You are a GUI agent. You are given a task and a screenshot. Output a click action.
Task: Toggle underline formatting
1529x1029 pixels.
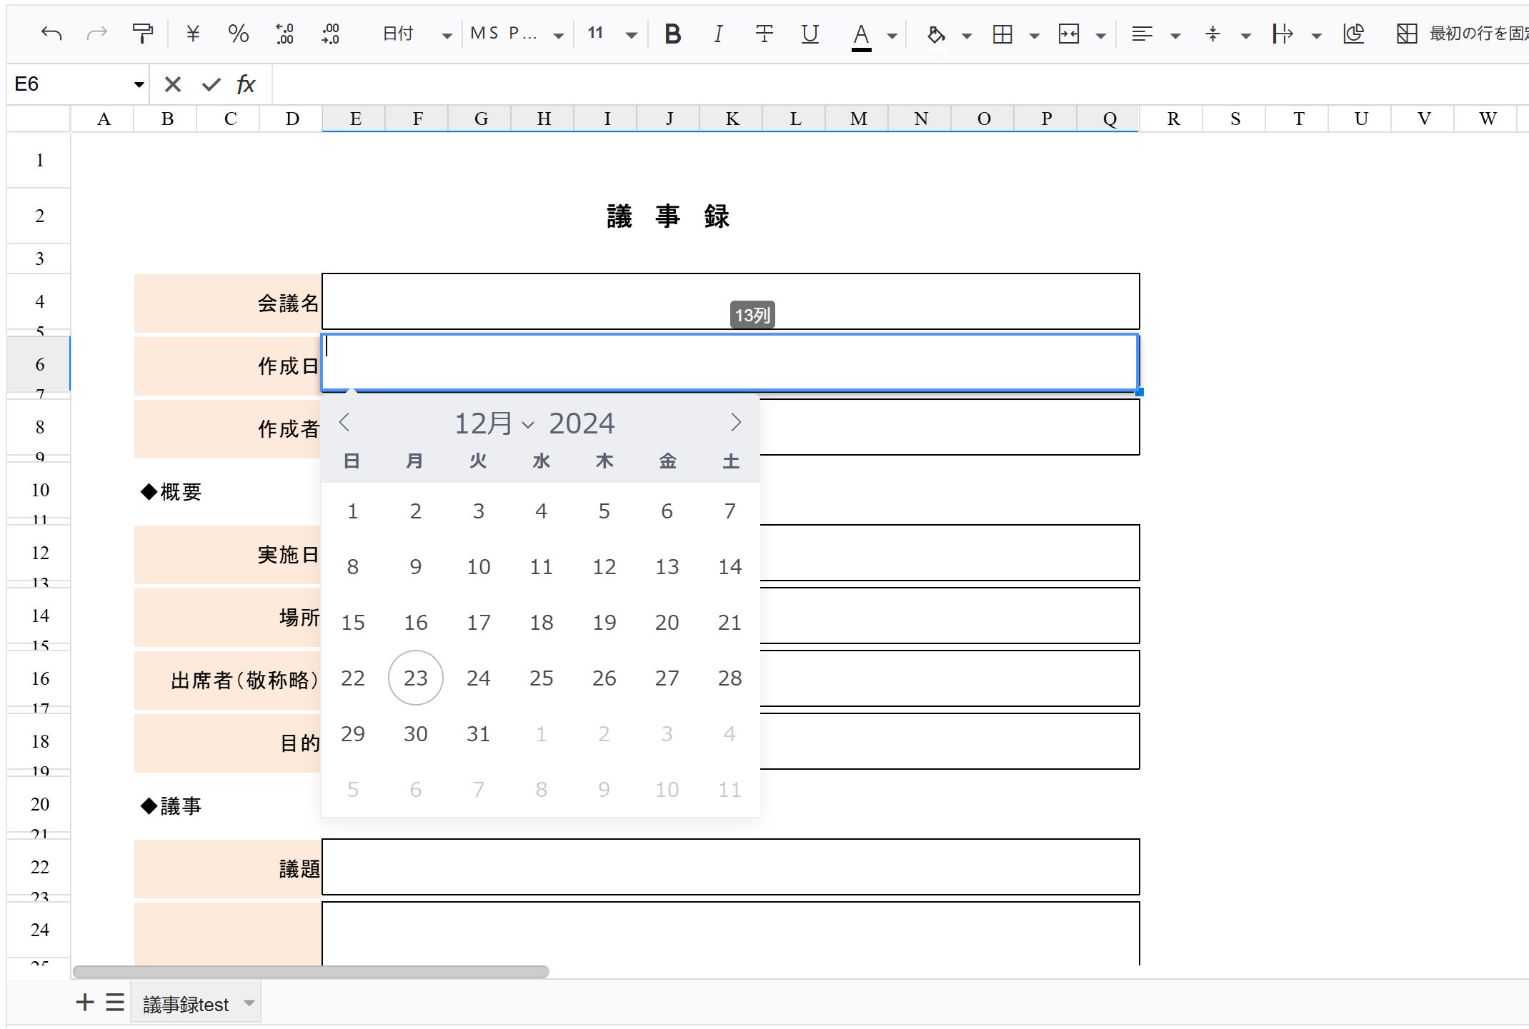pyautogui.click(x=810, y=34)
